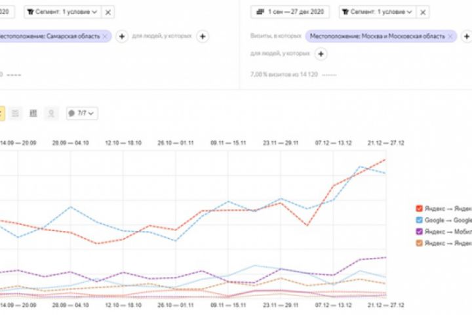Screen dimensions: 472x315
Task: Clear the segment containing the Москва location filter
Action: pos(423,12)
